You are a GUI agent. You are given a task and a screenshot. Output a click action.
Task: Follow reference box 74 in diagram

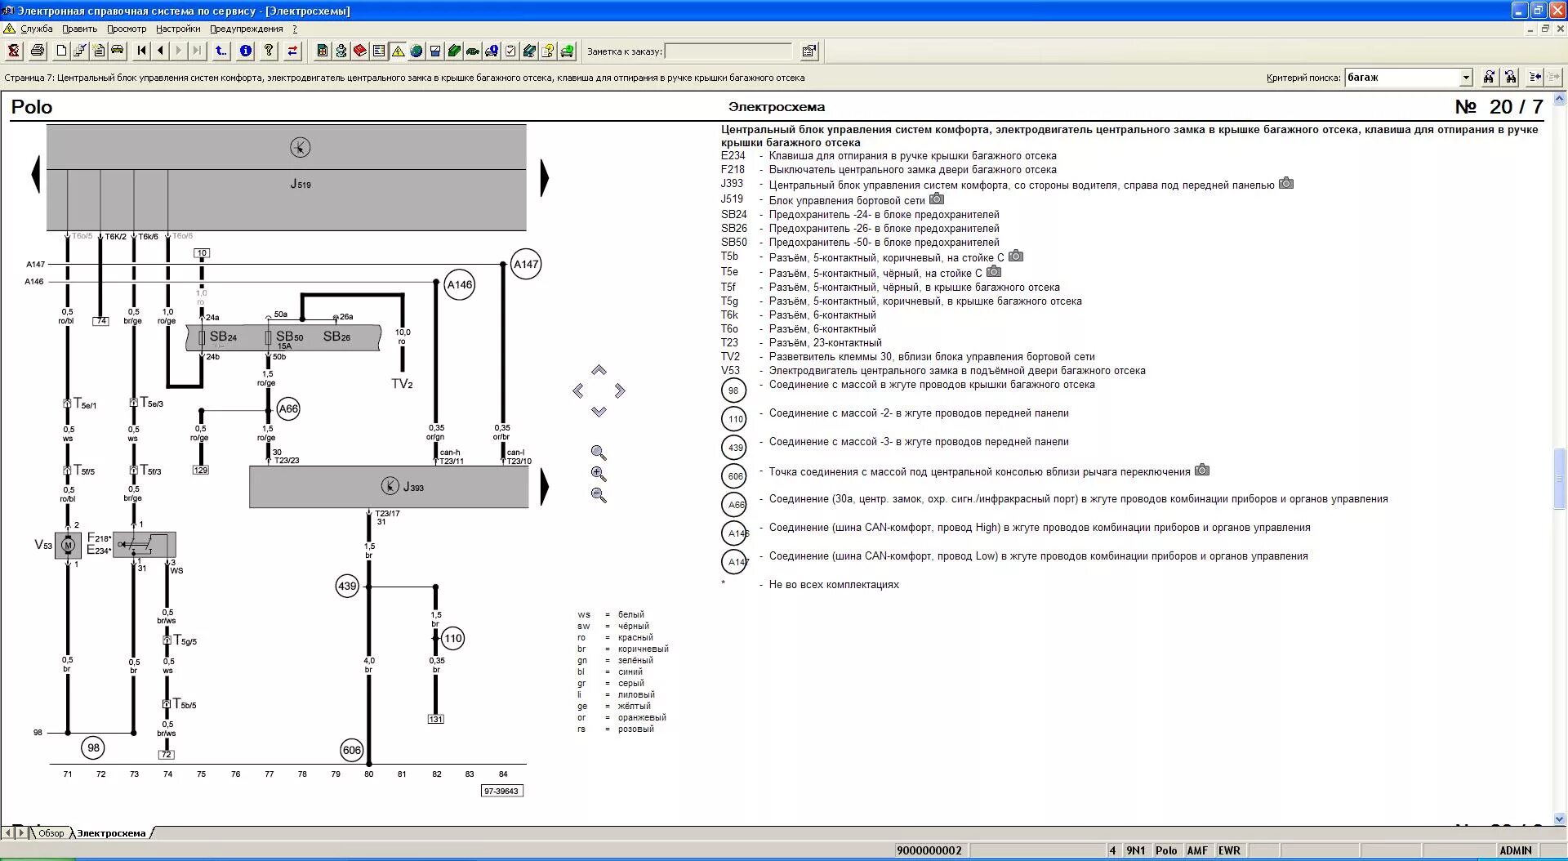[101, 321]
